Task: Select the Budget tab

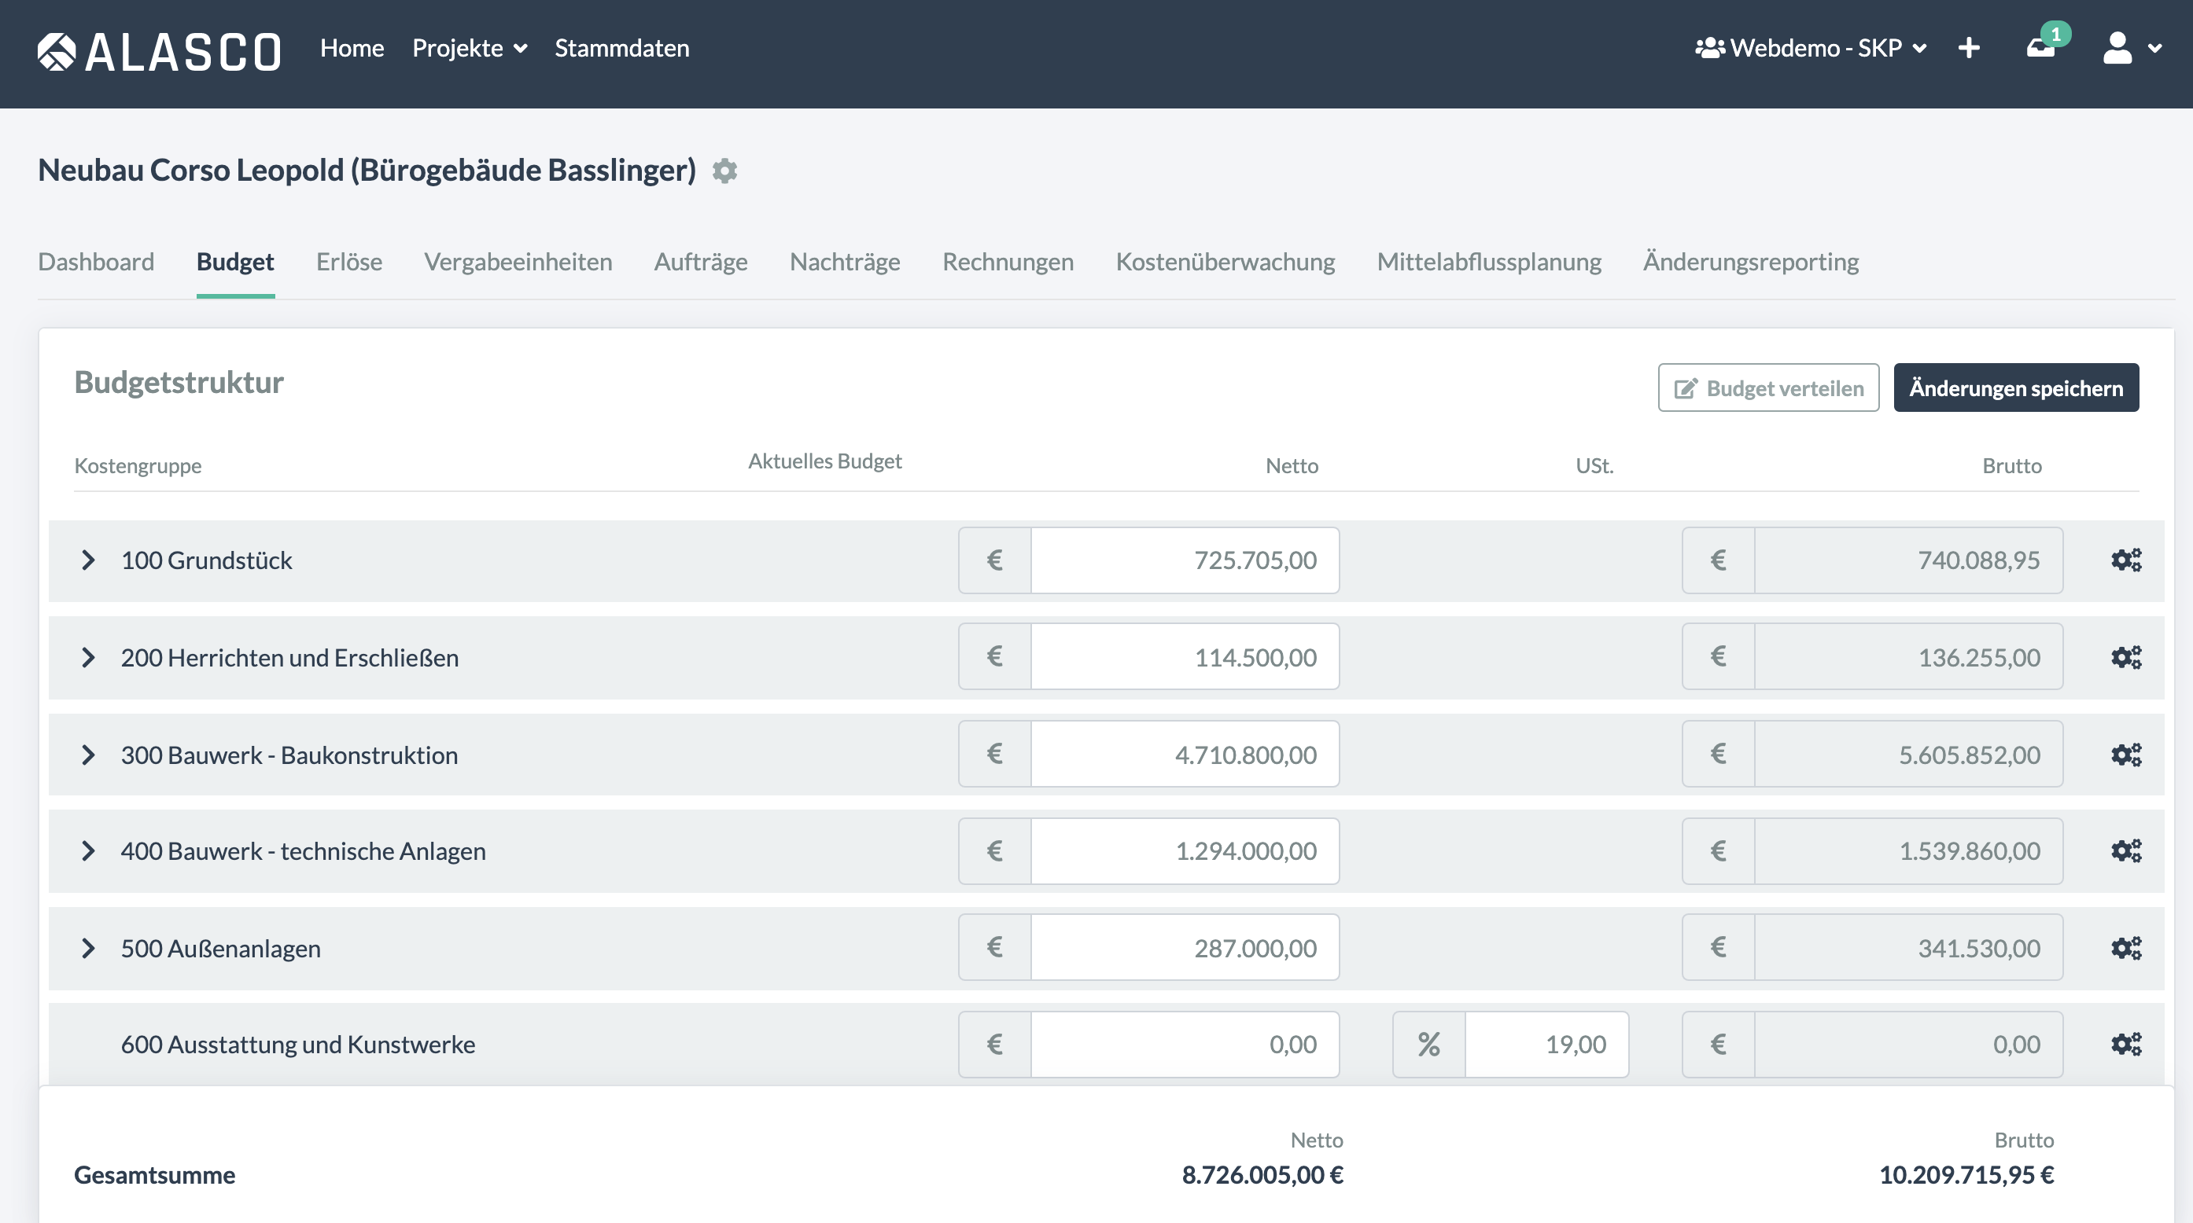Action: tap(235, 262)
